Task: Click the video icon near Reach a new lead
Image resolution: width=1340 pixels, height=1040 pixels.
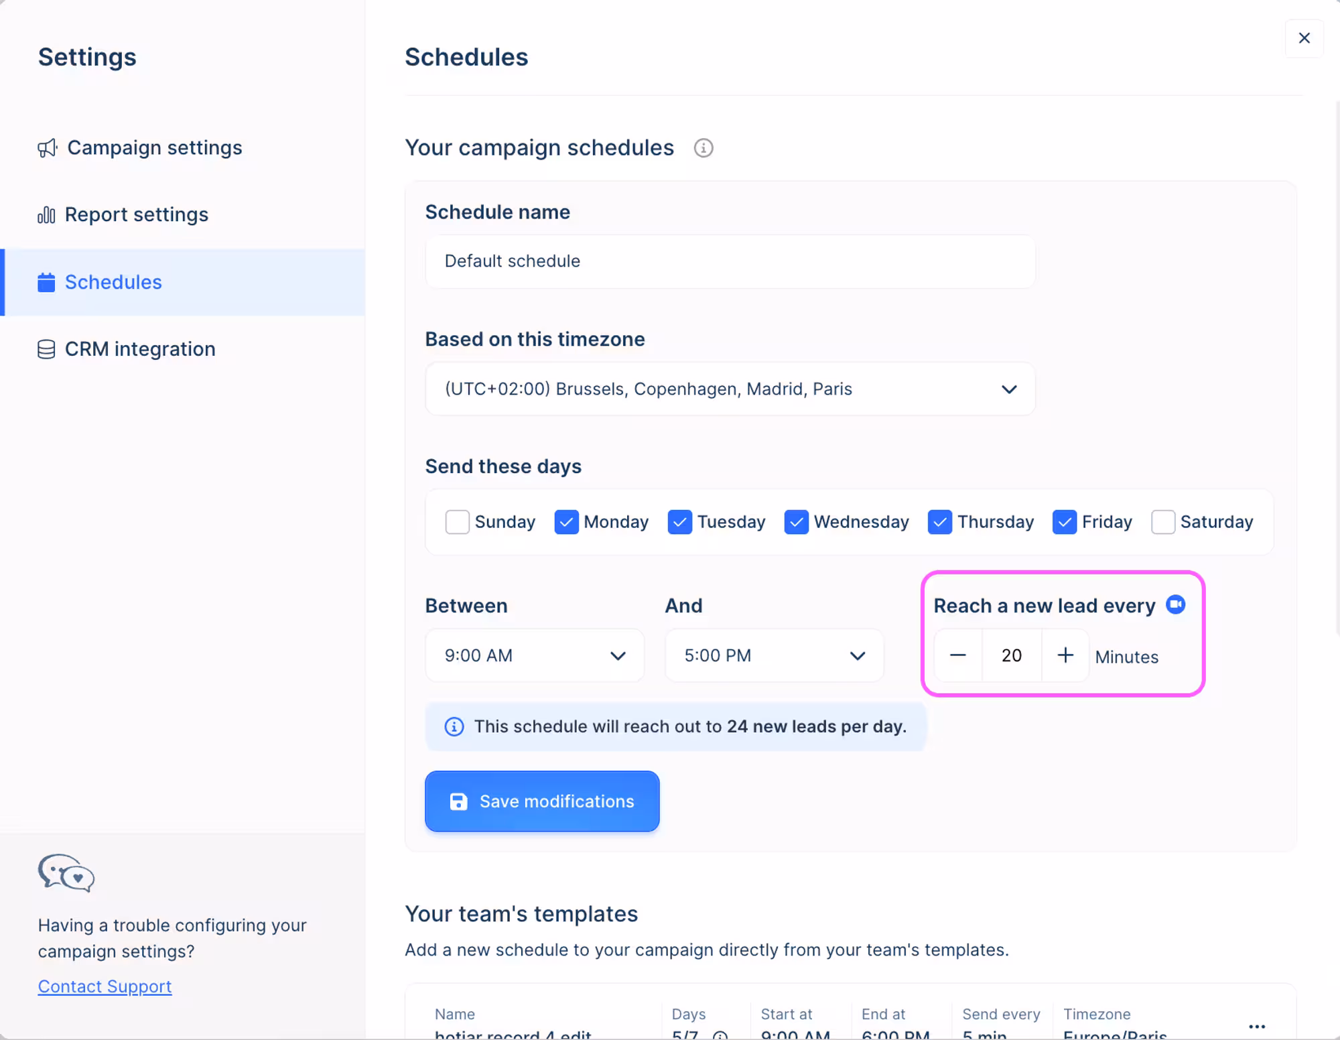Action: pos(1175,604)
